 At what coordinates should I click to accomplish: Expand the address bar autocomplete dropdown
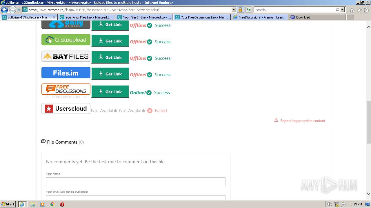234,10
